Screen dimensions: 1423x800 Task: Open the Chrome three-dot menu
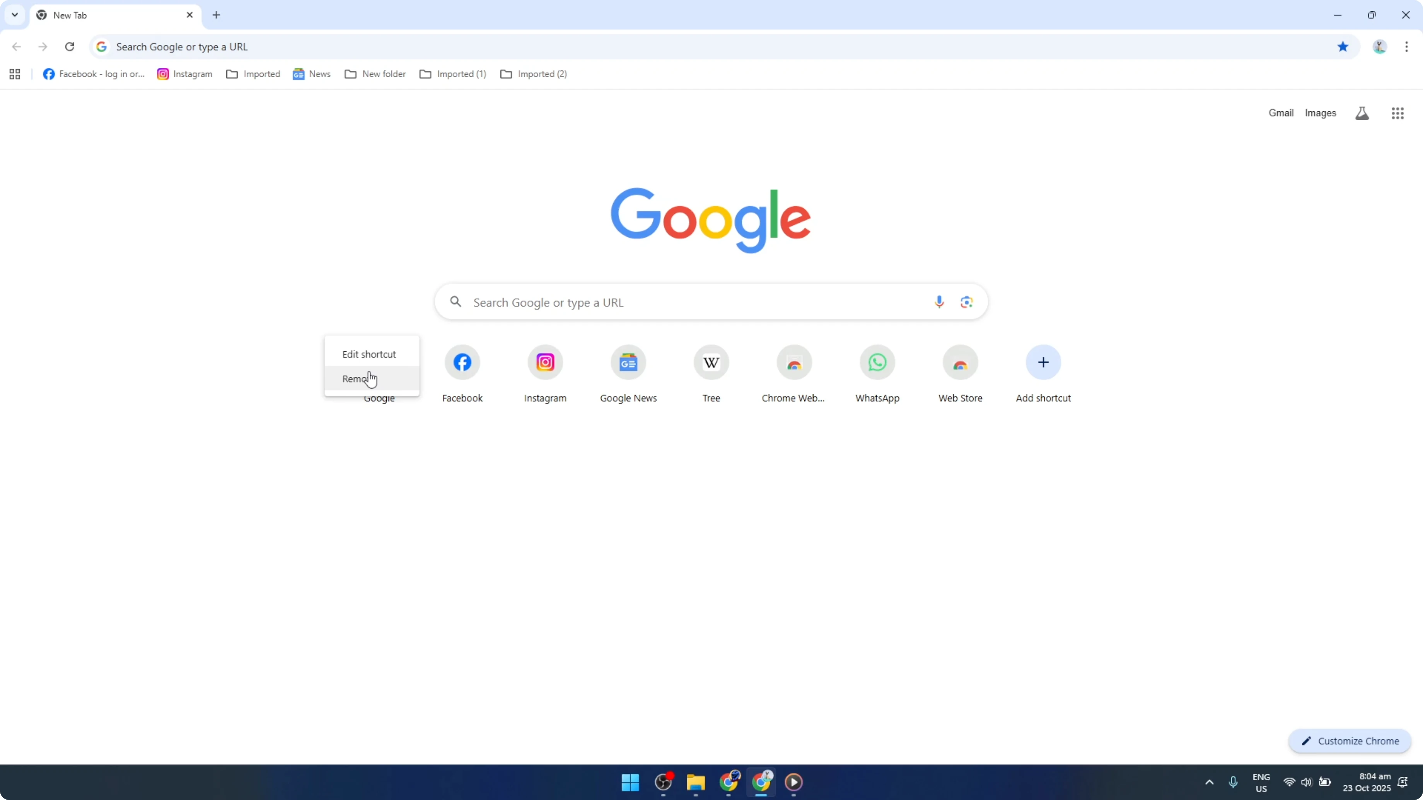tap(1406, 46)
